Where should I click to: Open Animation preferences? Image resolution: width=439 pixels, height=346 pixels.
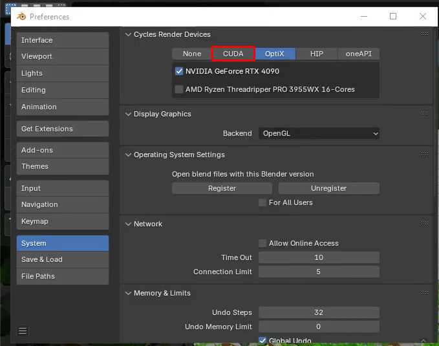click(x=63, y=107)
